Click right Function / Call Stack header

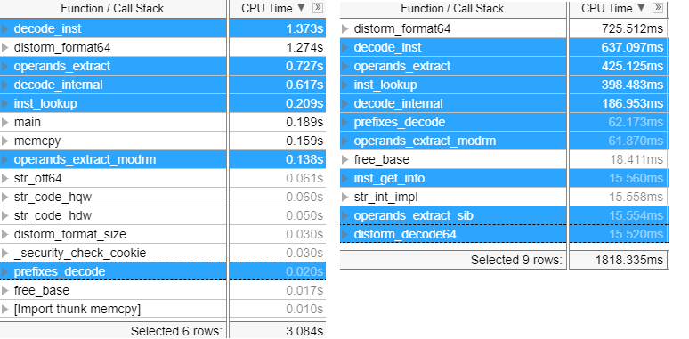pos(452,8)
